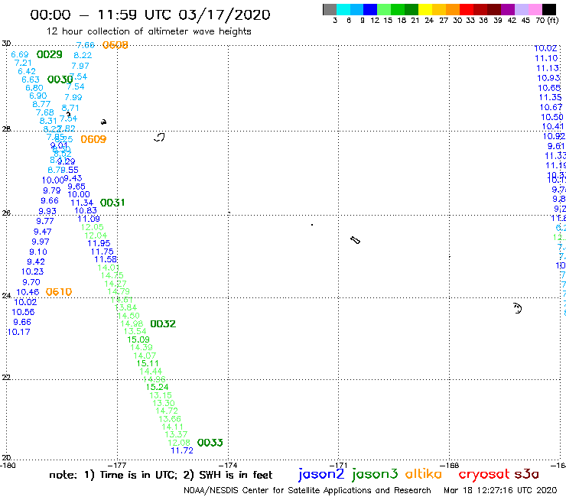Click the '12 hour collection of altimeter wave heights' subtitle

click(x=149, y=31)
